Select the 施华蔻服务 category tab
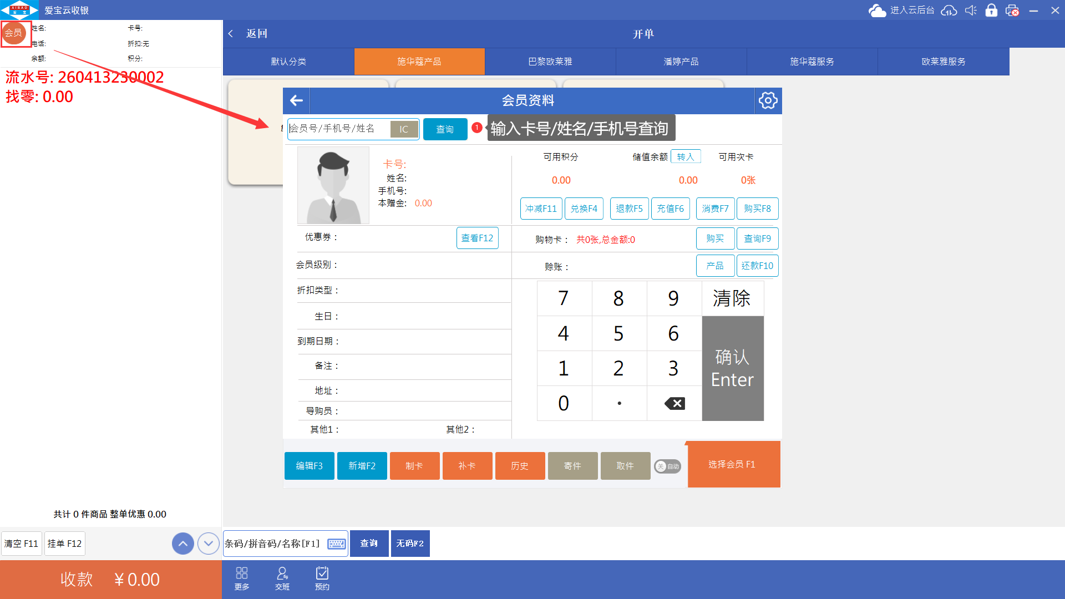The image size is (1065, 599). pos(812,62)
